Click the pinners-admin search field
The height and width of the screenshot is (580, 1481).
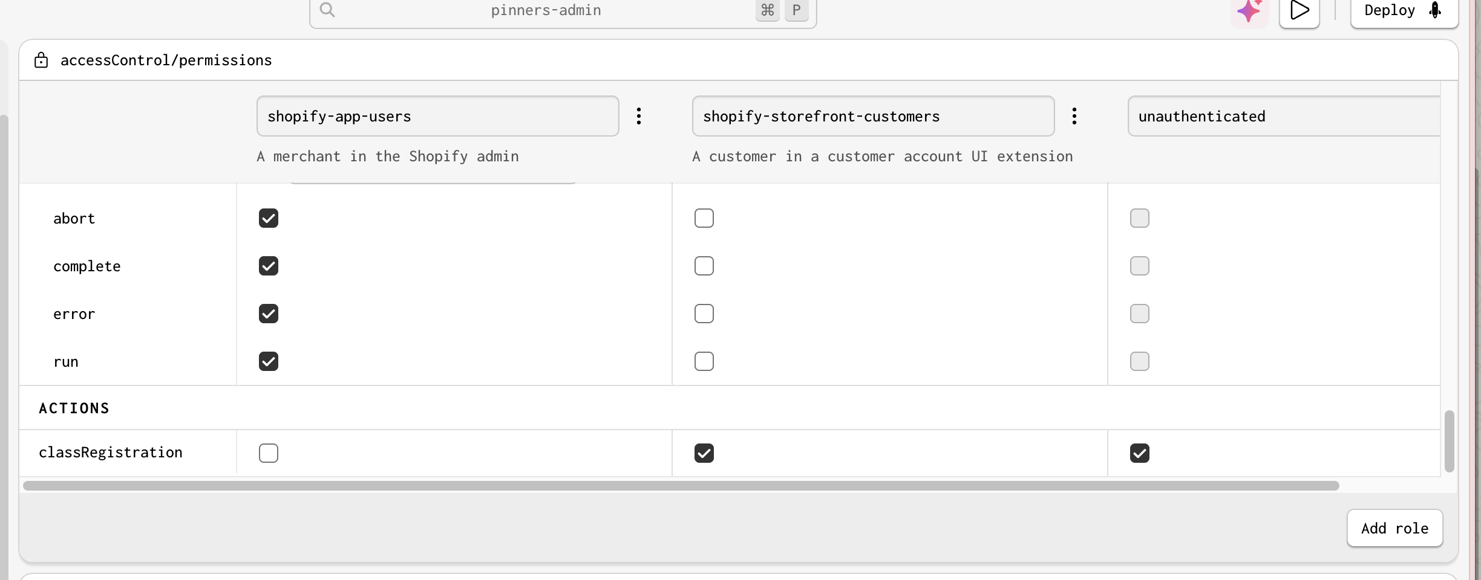[x=545, y=11]
